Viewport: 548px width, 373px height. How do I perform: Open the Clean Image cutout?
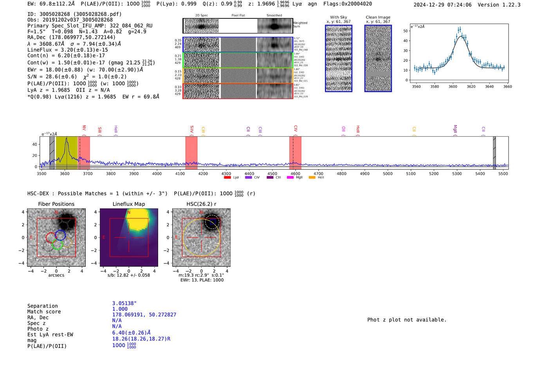[x=378, y=58]
